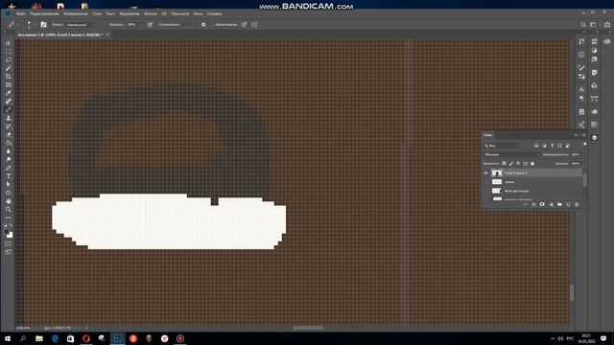
Task: Open the Layers panel flyout menu
Action: tap(583, 135)
